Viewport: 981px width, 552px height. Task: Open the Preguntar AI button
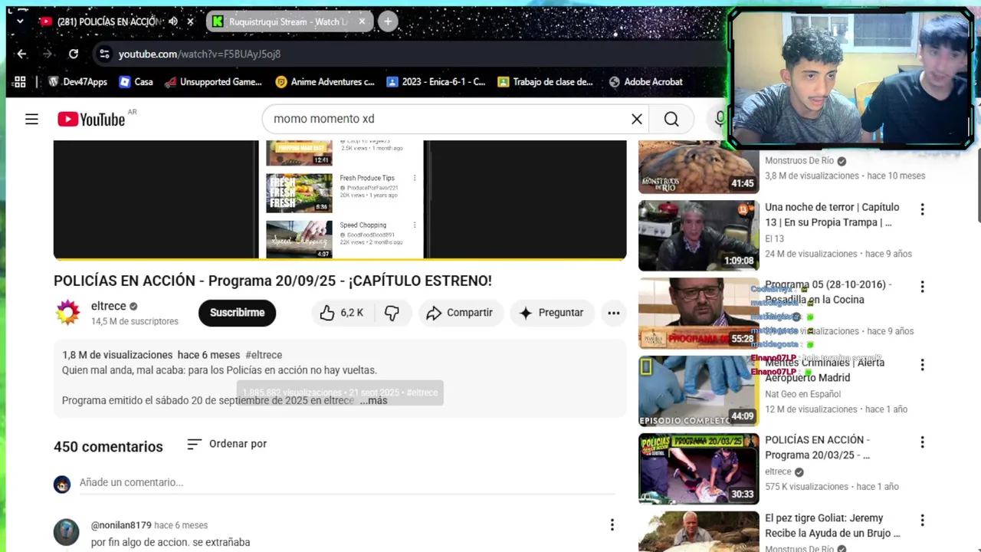pos(551,313)
